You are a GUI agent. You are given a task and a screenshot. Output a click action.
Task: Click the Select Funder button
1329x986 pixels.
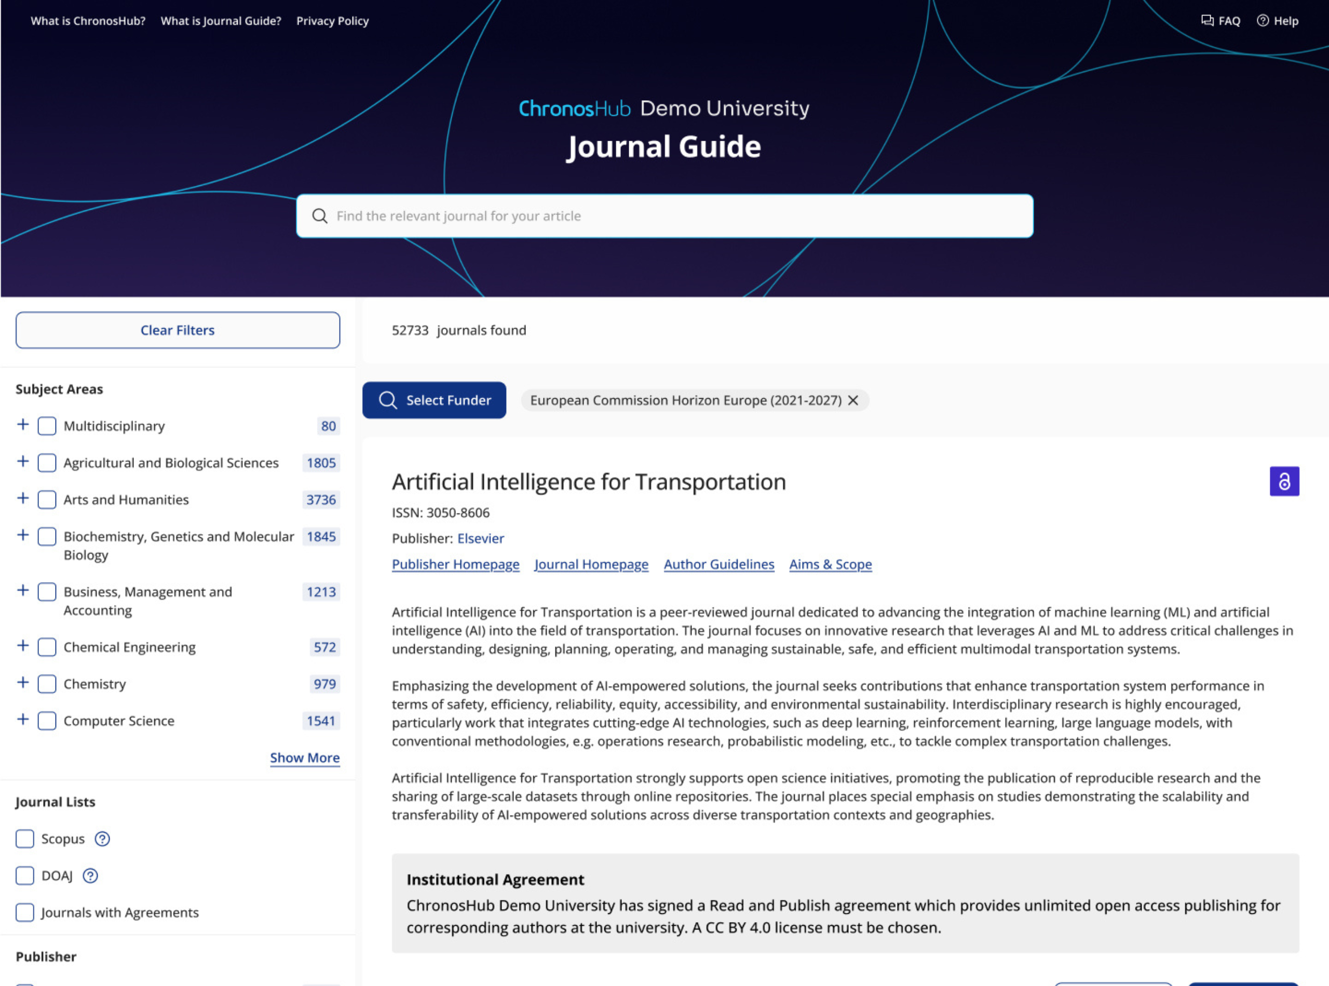click(x=434, y=400)
